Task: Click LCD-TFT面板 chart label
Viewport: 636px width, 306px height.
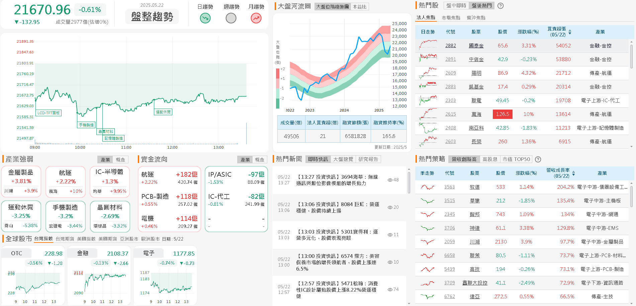Action: click(x=49, y=113)
